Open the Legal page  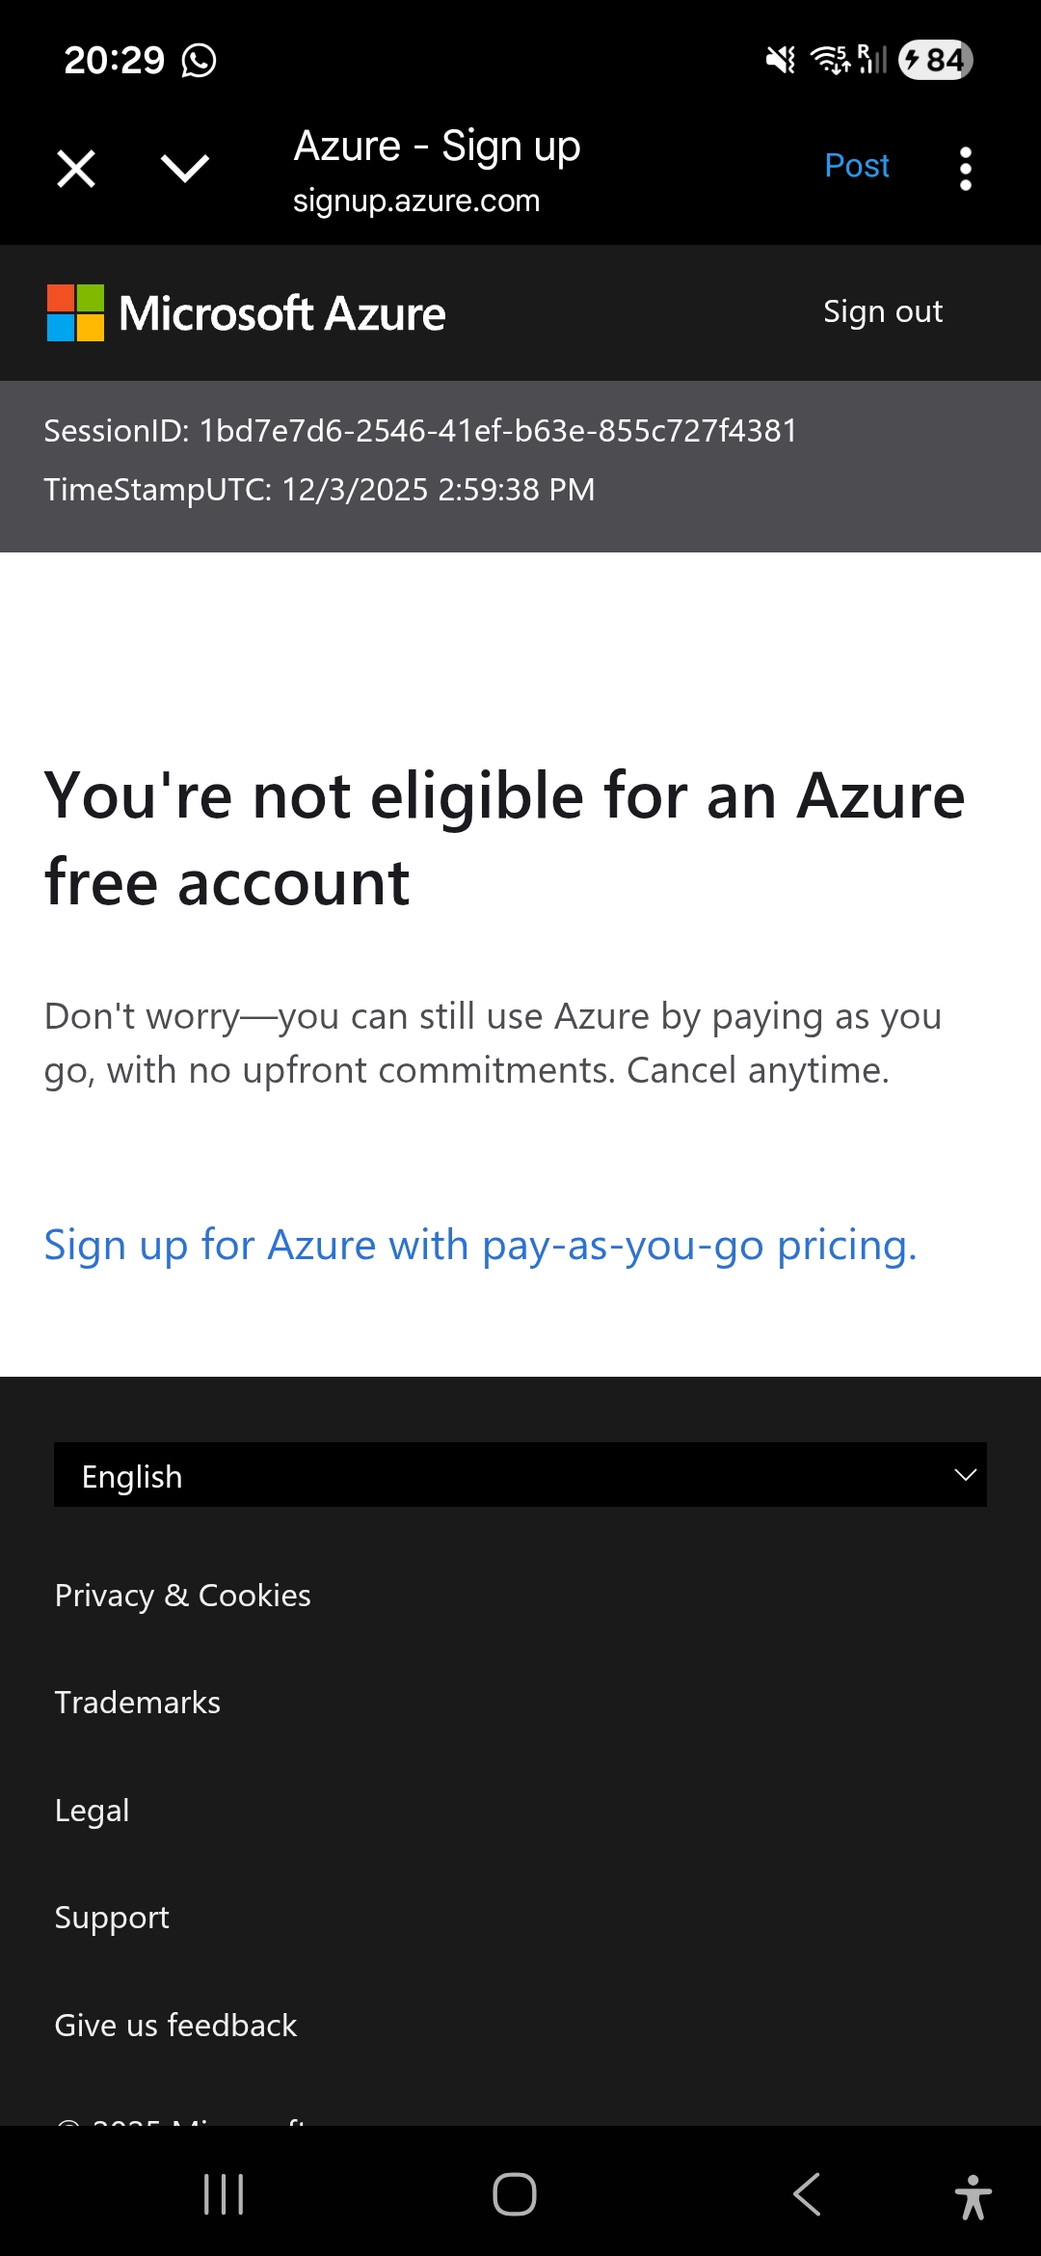point(92,1810)
